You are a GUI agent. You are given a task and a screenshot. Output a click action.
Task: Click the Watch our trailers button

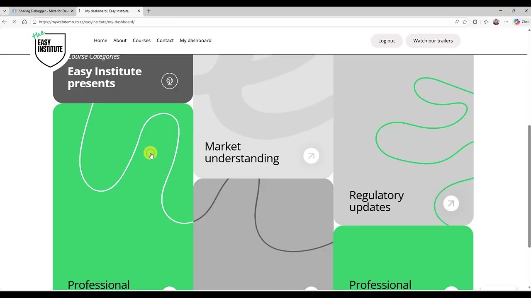pos(433,41)
